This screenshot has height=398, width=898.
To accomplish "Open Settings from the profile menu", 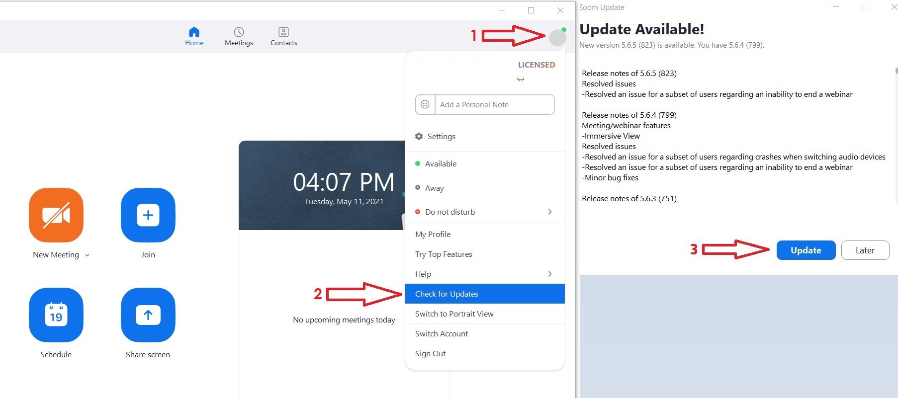I will 441,137.
